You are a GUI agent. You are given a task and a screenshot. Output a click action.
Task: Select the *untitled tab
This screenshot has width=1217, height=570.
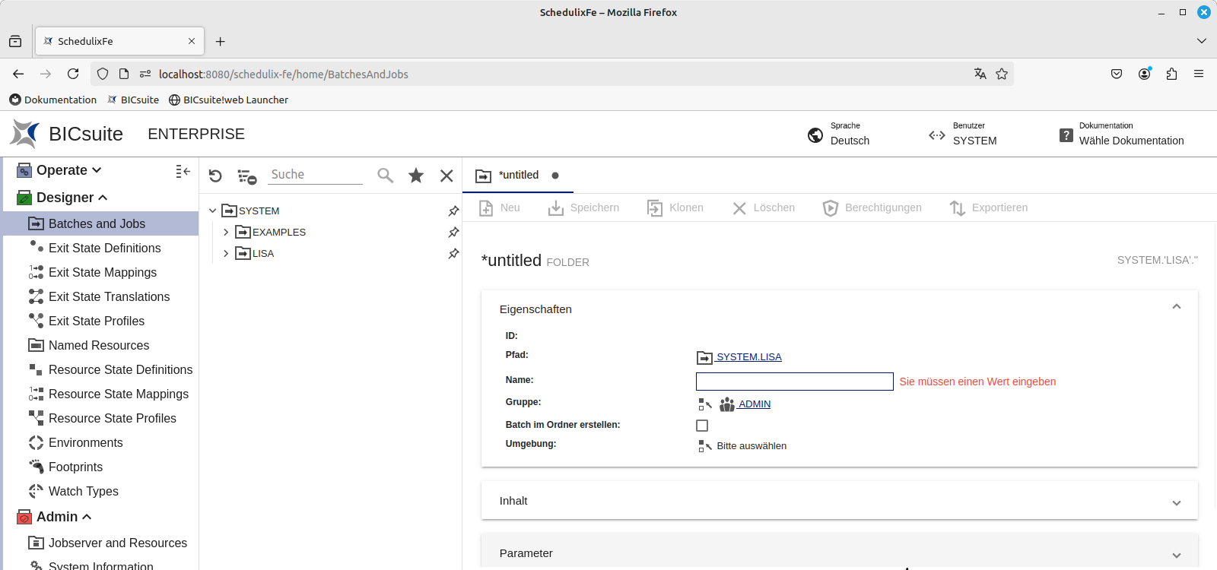[x=518, y=176]
